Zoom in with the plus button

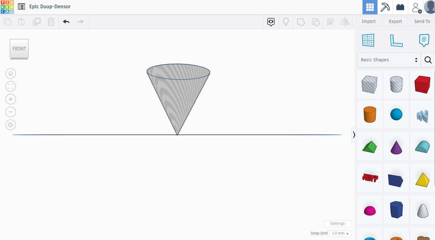tap(11, 99)
